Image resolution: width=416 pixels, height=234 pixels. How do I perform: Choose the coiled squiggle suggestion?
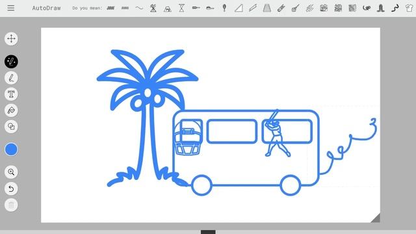click(x=367, y=8)
